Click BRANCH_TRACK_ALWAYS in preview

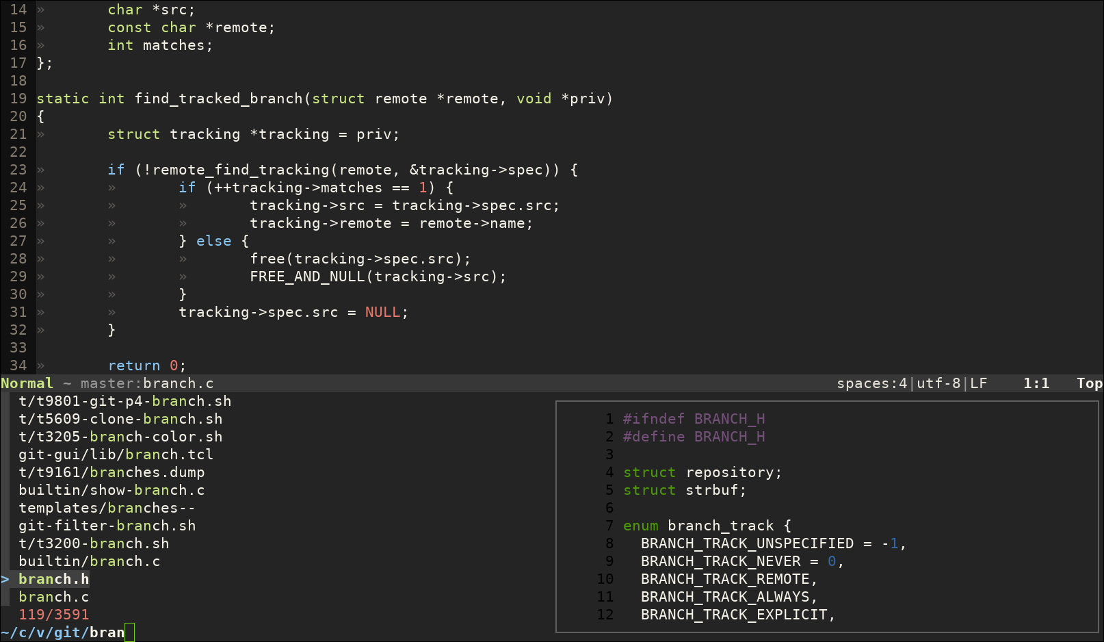tap(725, 597)
